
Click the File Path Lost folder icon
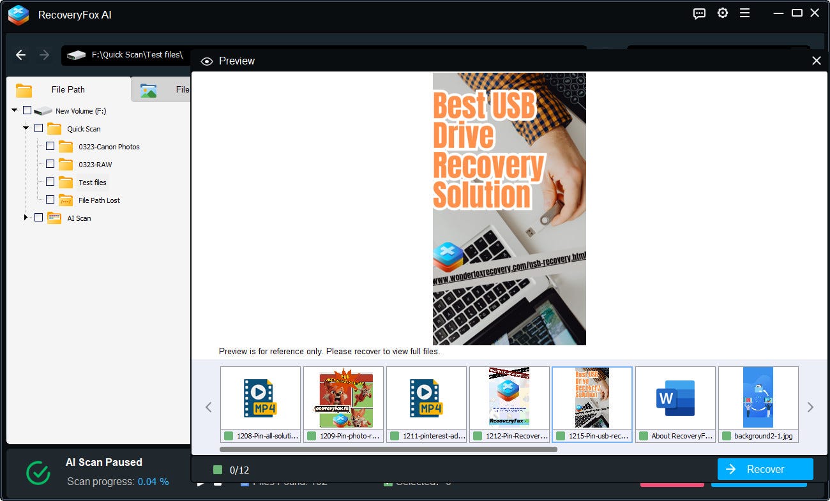(66, 200)
